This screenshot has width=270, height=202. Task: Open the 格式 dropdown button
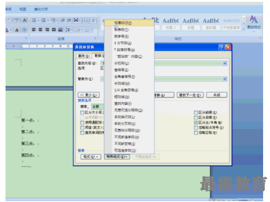tap(91, 157)
